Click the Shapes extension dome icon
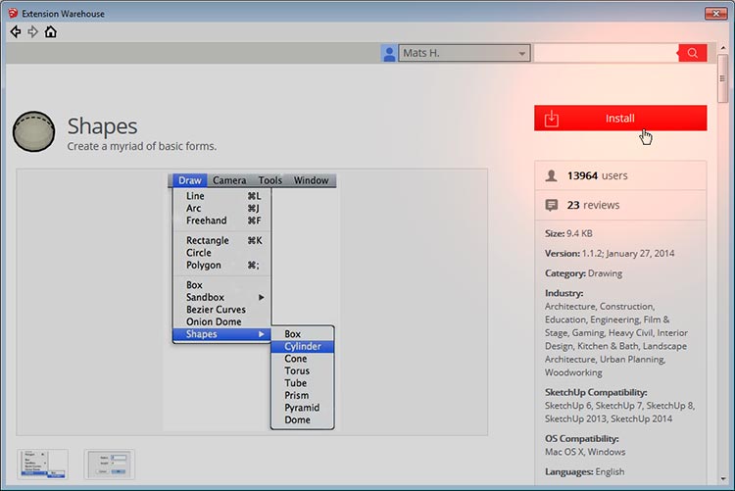 [33, 131]
